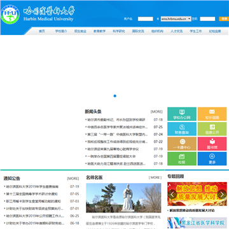
Task: Click MORE next to 名师名医
Action: tap(155, 177)
